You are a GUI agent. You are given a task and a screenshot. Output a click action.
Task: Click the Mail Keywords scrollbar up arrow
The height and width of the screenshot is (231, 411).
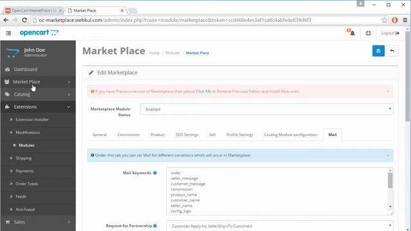[390, 171]
